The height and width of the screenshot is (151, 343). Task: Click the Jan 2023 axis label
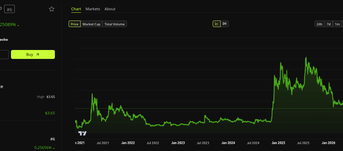coord(178,143)
